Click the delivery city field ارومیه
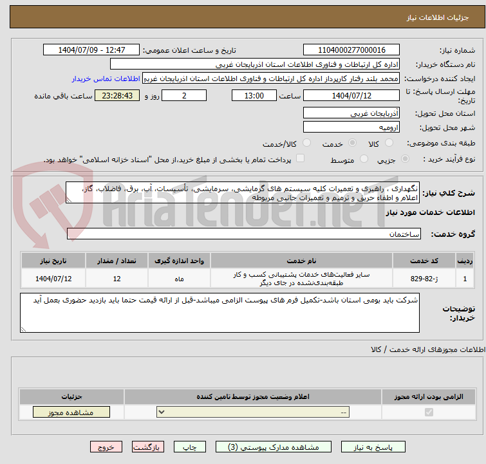The image size is (486, 464). pyautogui.click(x=351, y=127)
